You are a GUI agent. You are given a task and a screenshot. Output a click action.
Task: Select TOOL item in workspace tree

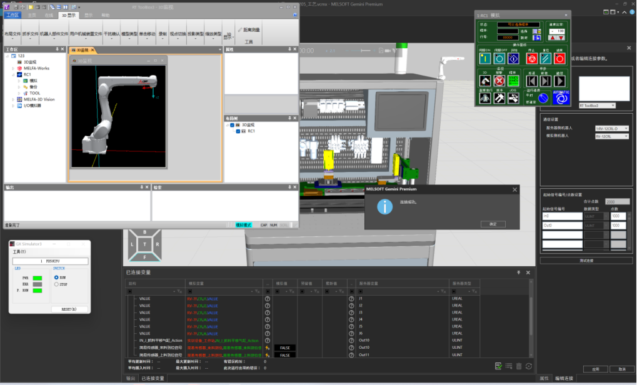tap(34, 93)
